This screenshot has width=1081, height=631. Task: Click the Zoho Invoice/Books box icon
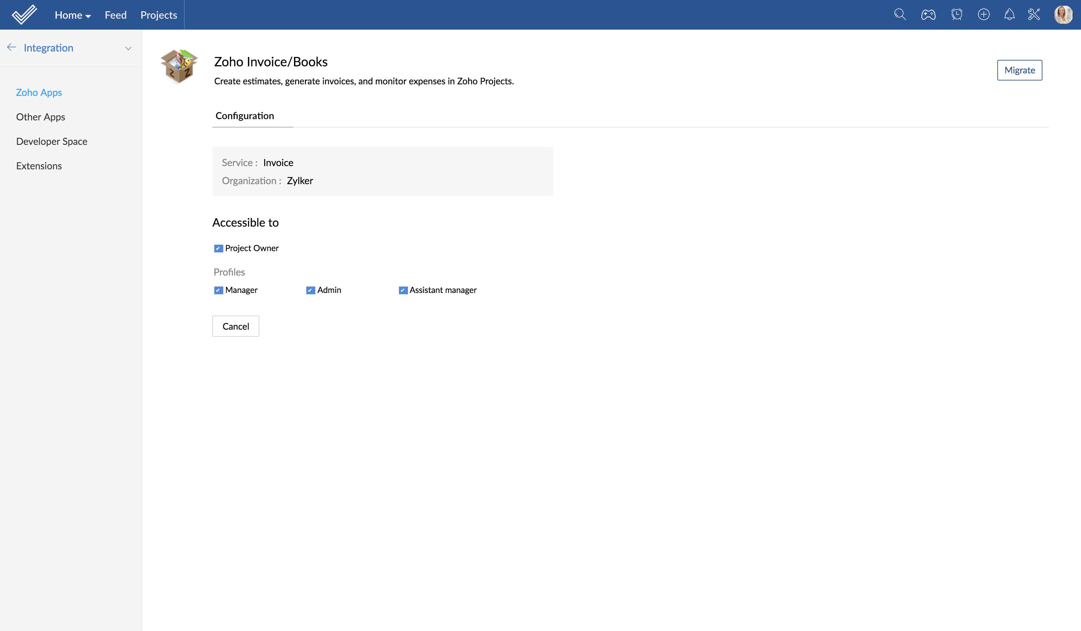(x=179, y=66)
